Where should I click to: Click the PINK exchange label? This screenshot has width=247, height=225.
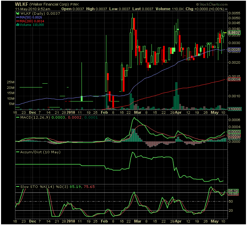pos(75,5)
